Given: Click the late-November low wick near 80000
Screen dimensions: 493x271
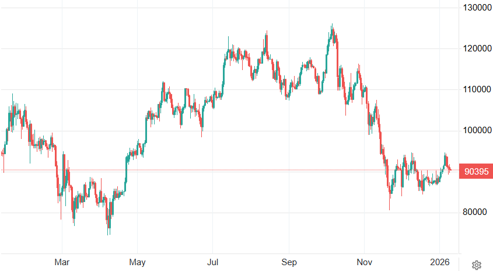Looking at the screenshot, I should [x=390, y=208].
